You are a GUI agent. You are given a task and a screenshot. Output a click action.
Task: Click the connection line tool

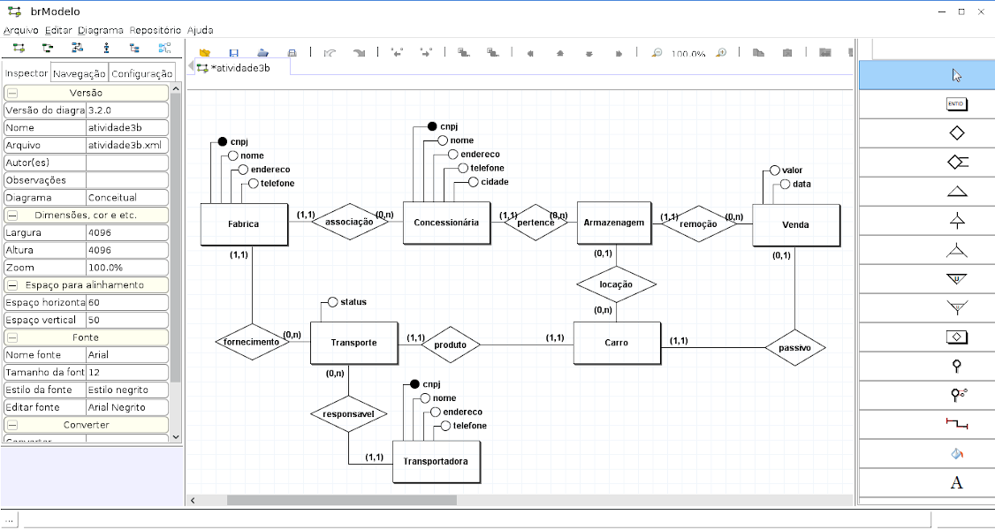(x=956, y=424)
